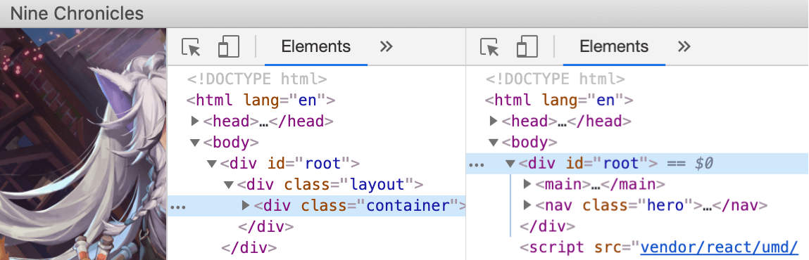Open the Elements tab in left DevTools panel
809x260 pixels.
(x=315, y=47)
